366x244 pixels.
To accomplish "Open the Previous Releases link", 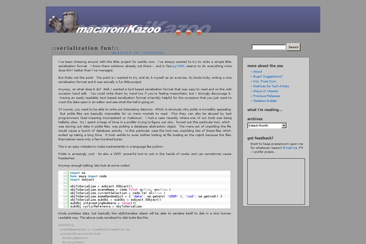I will coord(267,96).
